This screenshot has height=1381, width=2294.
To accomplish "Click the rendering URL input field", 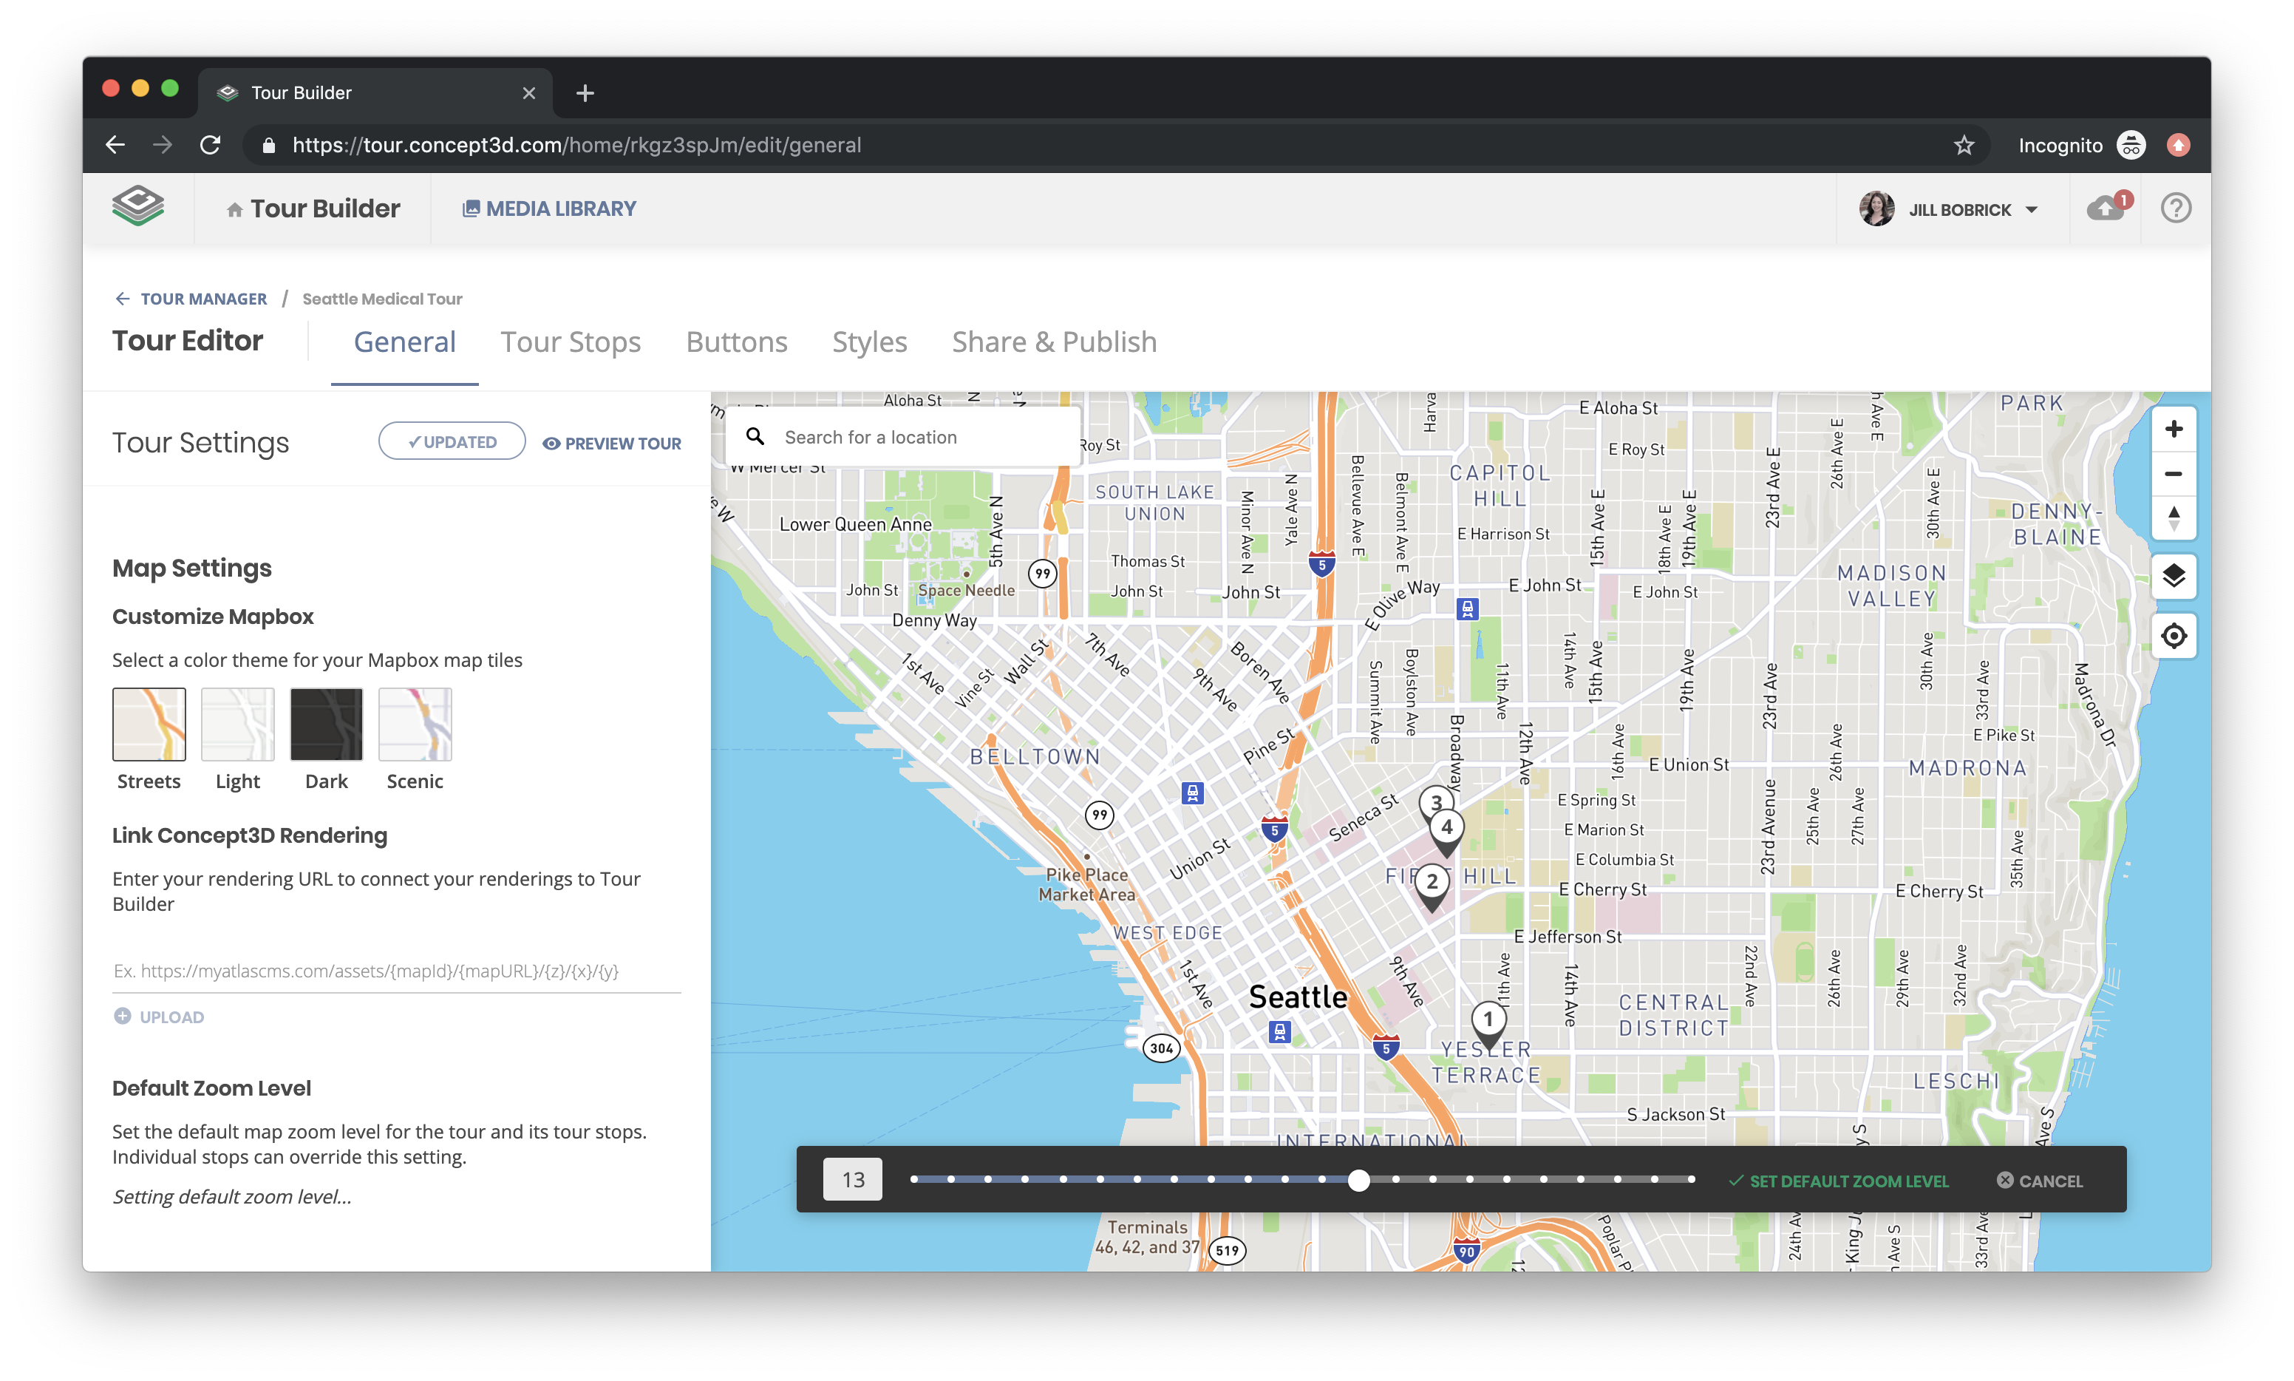I will (396, 971).
